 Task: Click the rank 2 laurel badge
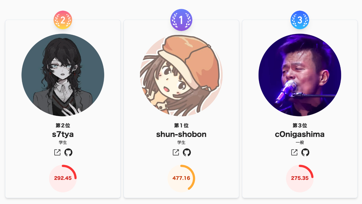pos(63,20)
